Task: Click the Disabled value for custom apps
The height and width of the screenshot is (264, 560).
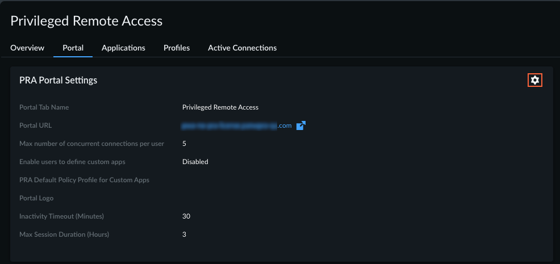Action: click(x=195, y=162)
